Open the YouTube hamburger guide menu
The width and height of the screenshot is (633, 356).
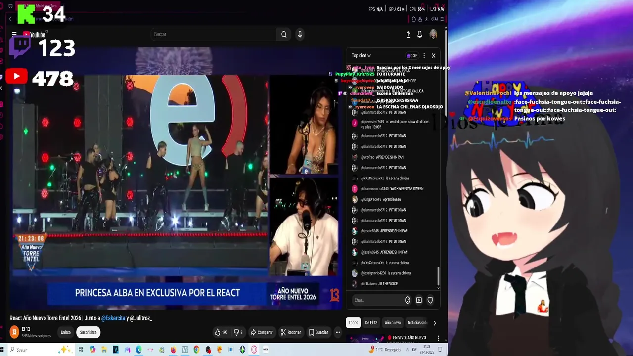(x=14, y=34)
